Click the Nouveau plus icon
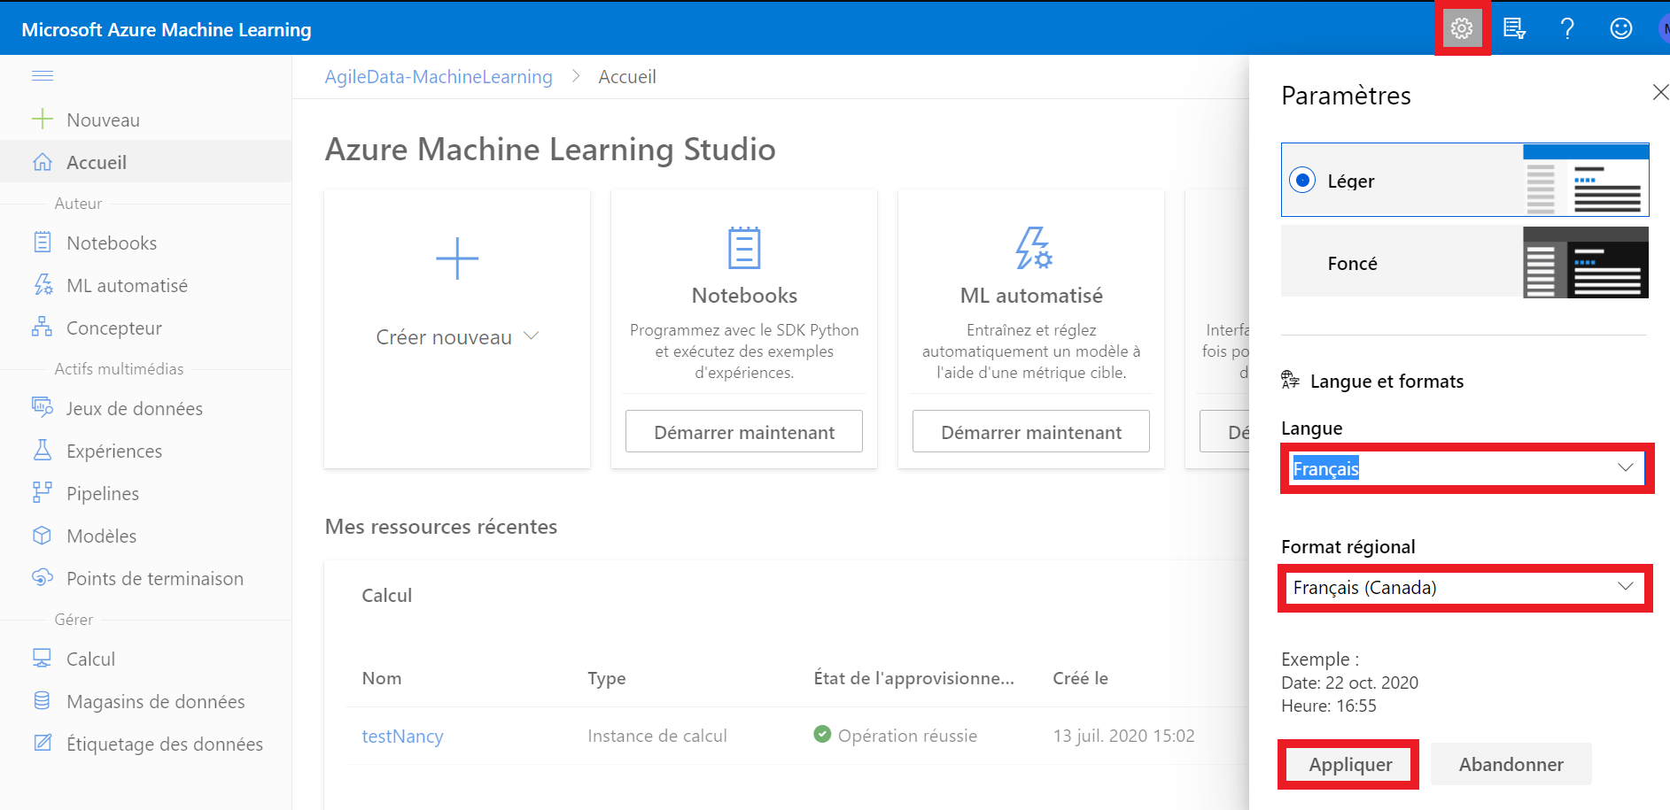The height and width of the screenshot is (810, 1670). pos(43,120)
